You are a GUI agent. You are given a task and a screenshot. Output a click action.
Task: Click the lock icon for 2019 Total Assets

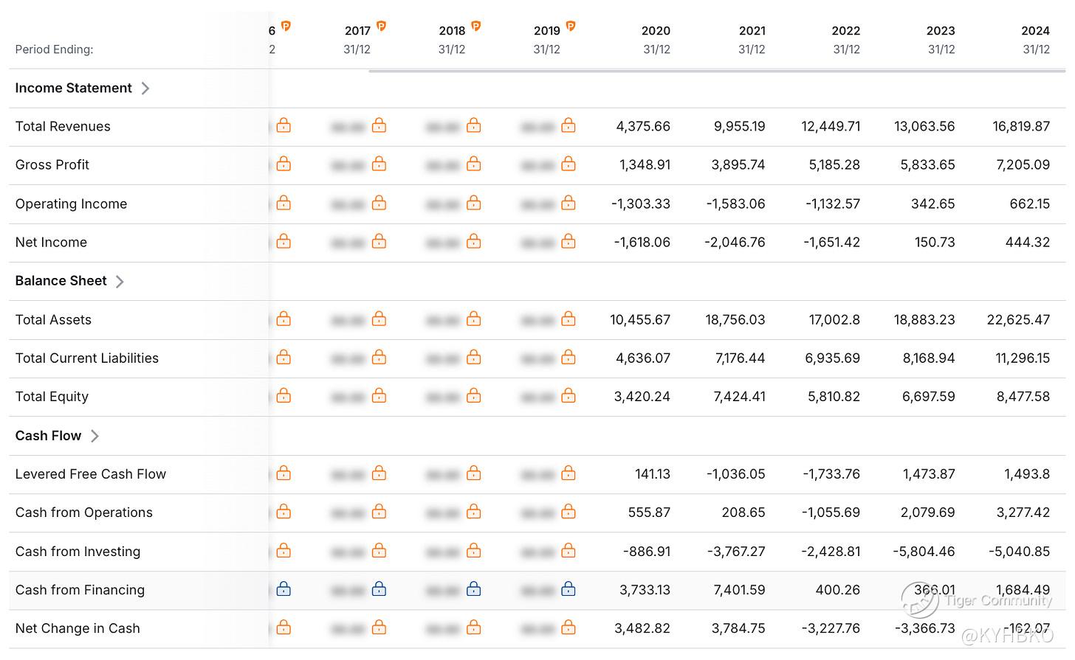tap(569, 319)
